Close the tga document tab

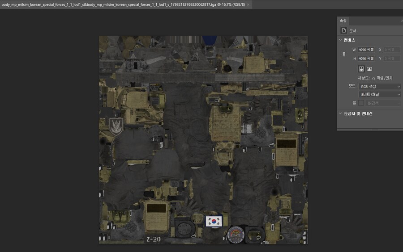[x=248, y=4]
